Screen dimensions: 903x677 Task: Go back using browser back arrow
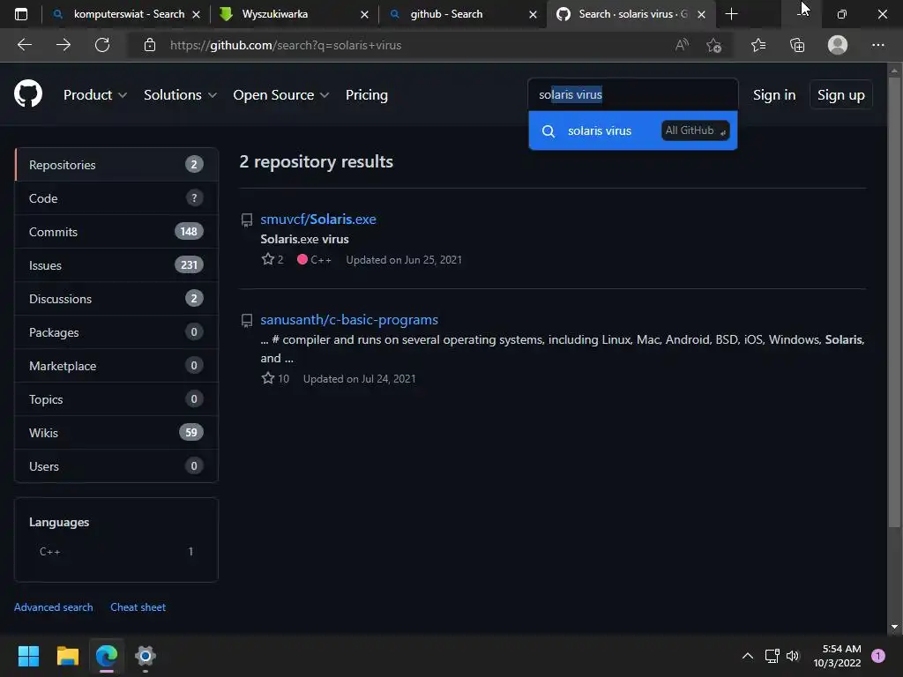click(25, 45)
